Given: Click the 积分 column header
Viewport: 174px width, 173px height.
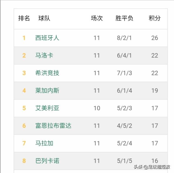Looking at the screenshot, I should point(155,18).
